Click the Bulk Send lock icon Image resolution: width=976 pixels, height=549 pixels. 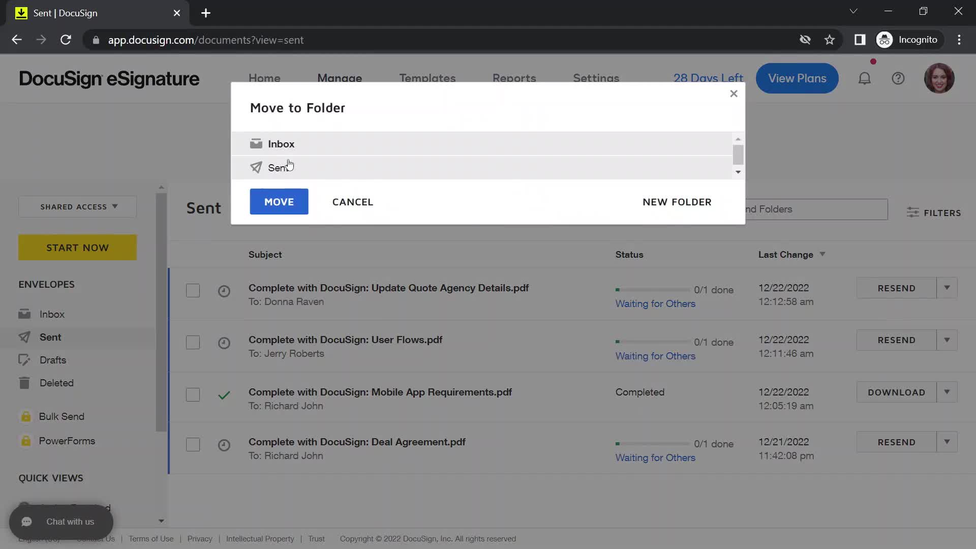point(25,416)
